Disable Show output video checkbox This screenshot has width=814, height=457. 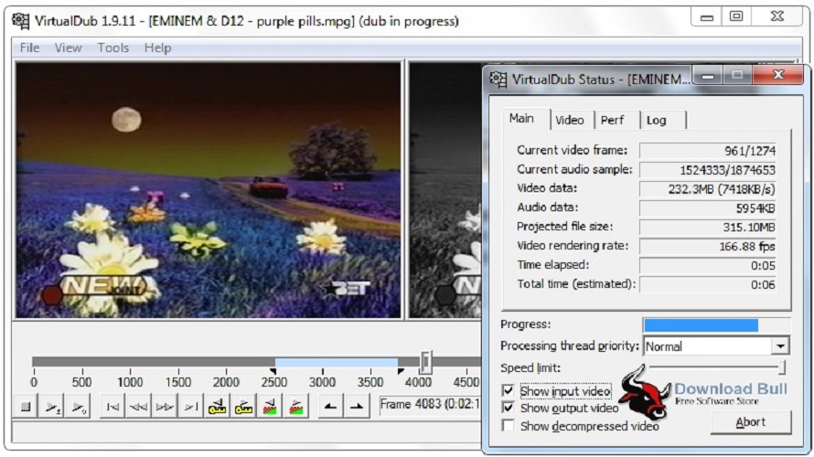pos(509,409)
